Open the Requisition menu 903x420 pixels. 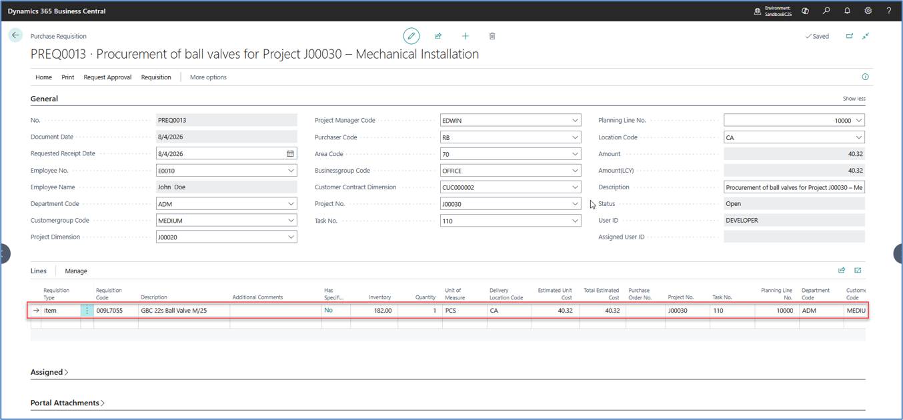tap(156, 77)
